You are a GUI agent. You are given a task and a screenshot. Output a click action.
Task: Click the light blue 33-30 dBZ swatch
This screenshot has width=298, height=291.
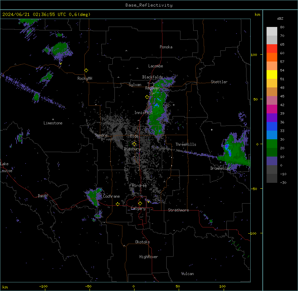click(272, 135)
